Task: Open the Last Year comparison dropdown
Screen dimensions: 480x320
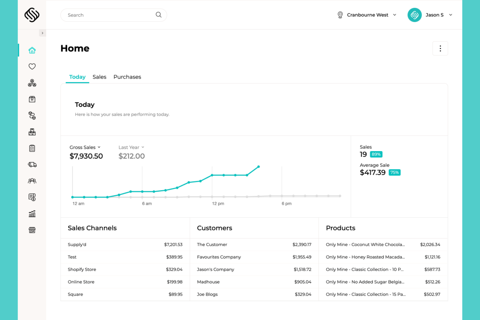Action: coord(131,147)
